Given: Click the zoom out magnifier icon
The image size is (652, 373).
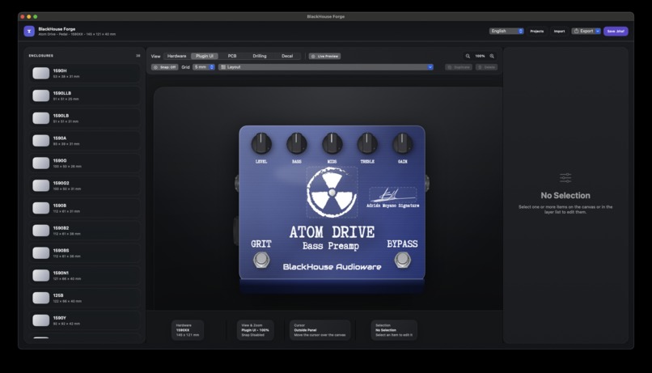Looking at the screenshot, I should (x=468, y=56).
